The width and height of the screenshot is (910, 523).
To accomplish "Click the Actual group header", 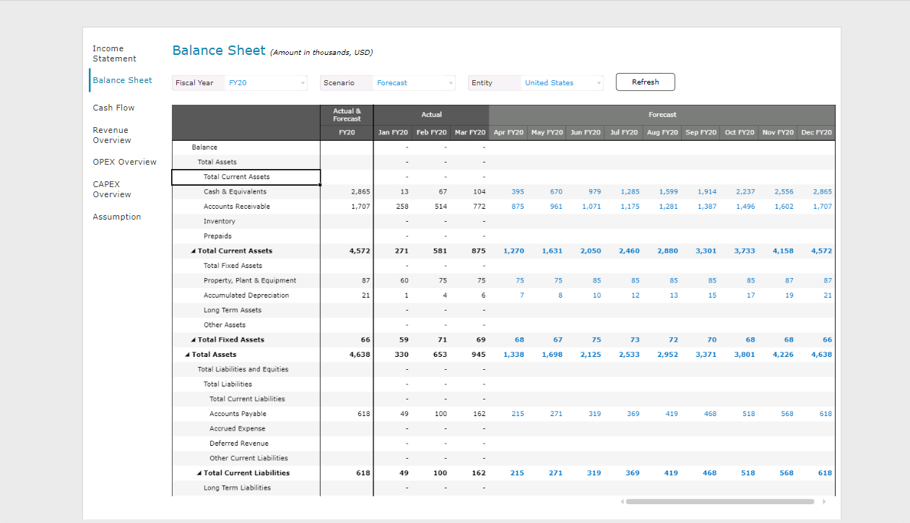I will pos(432,115).
